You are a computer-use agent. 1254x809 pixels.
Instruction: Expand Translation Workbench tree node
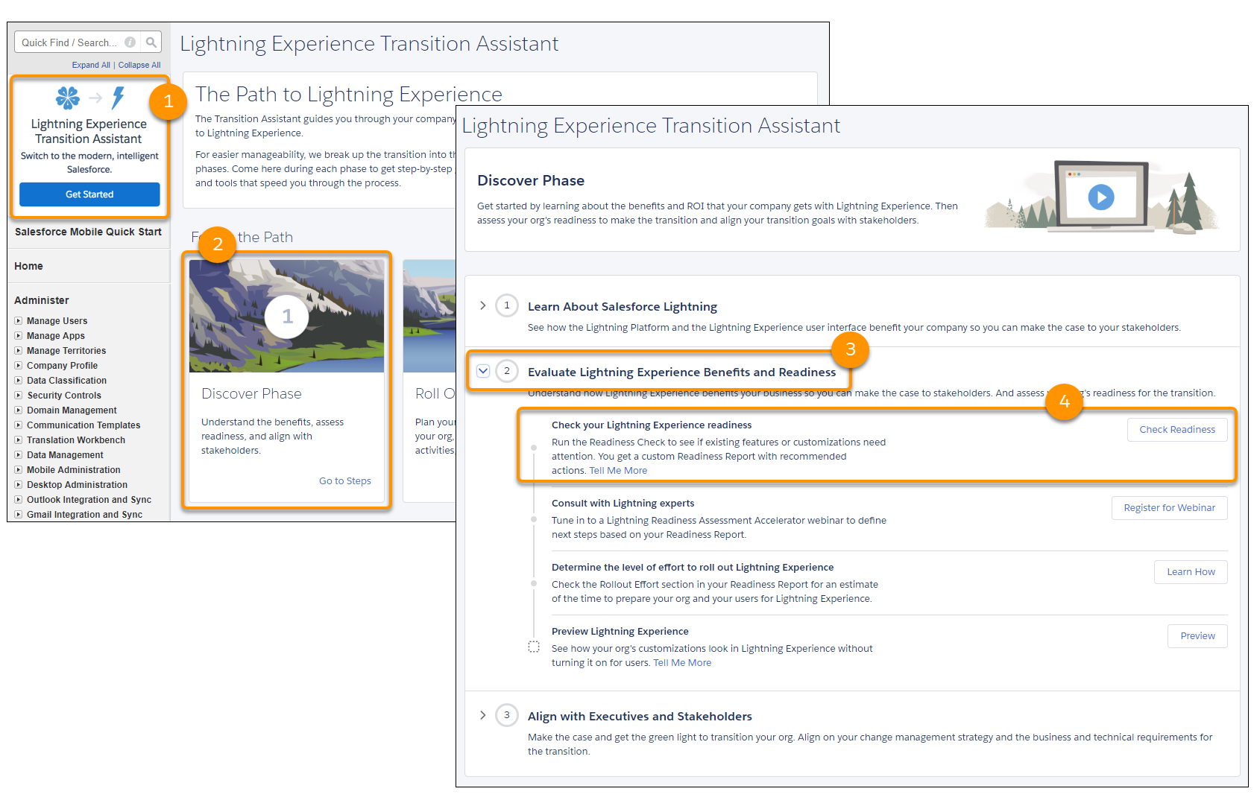tap(19, 440)
